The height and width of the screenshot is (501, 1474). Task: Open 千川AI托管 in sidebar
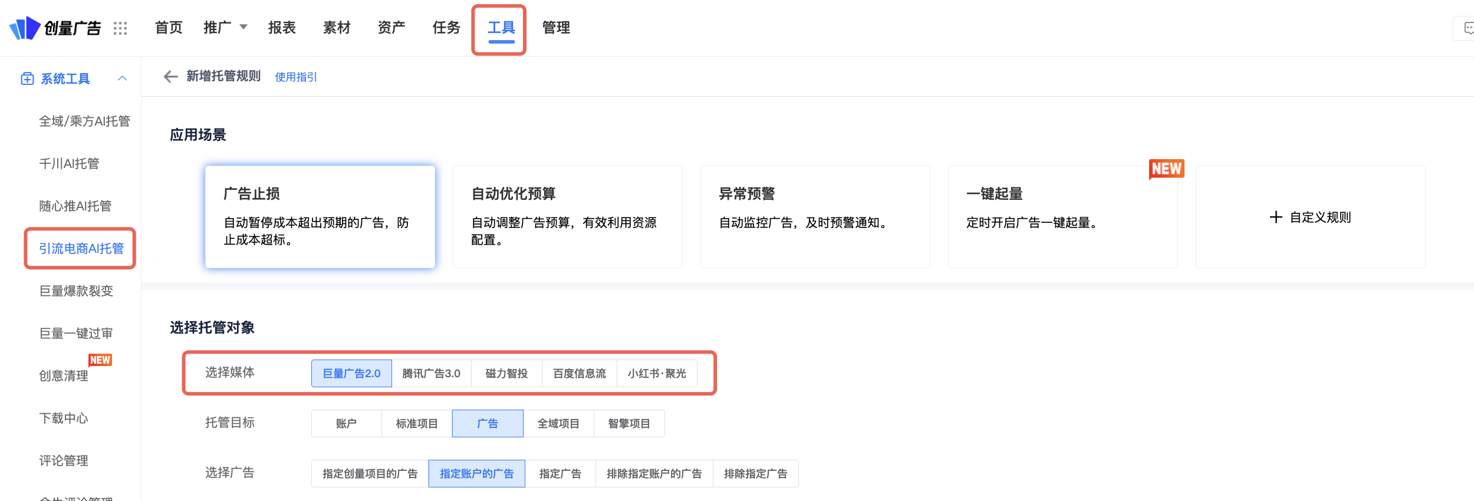pyautogui.click(x=69, y=163)
